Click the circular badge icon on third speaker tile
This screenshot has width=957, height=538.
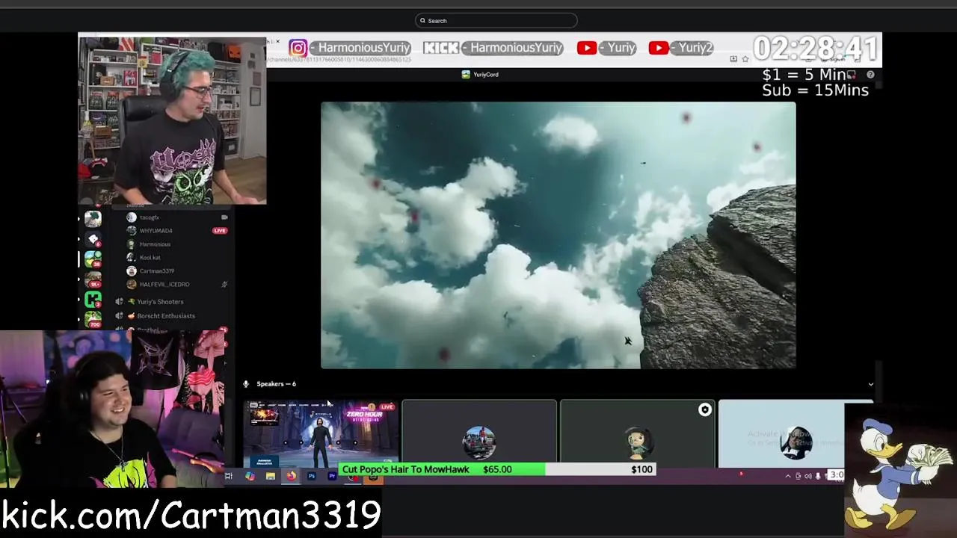704,409
